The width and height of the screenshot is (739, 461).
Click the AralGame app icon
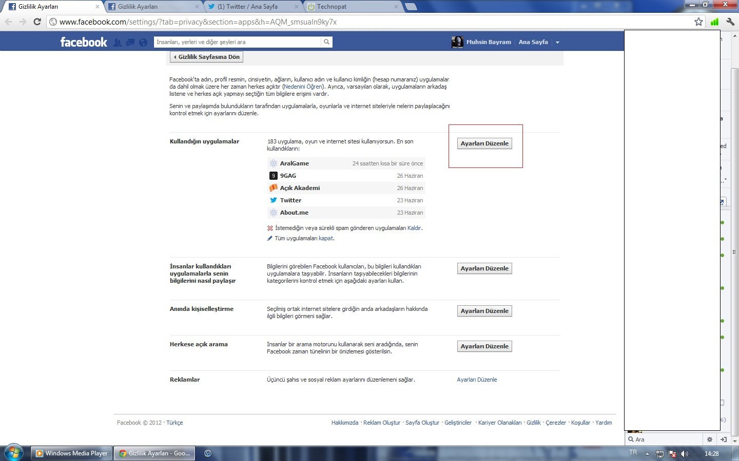pyautogui.click(x=274, y=163)
